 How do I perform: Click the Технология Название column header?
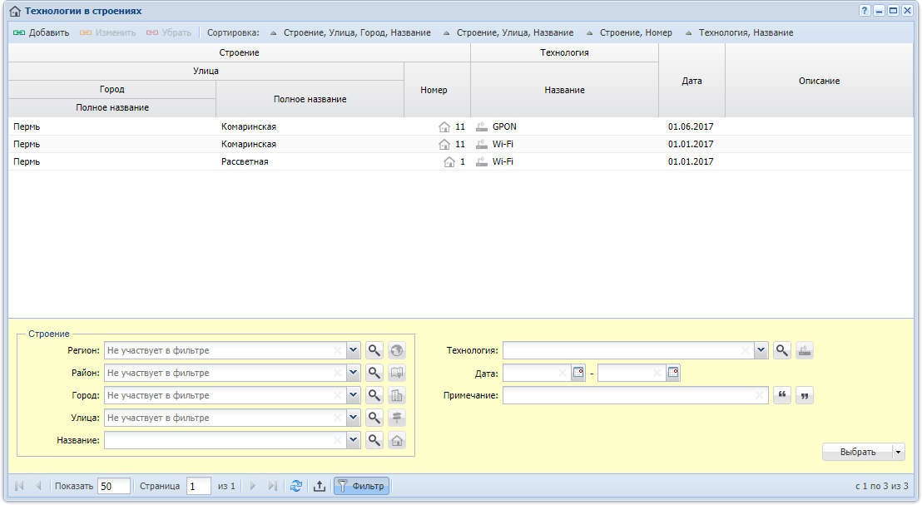click(x=564, y=90)
